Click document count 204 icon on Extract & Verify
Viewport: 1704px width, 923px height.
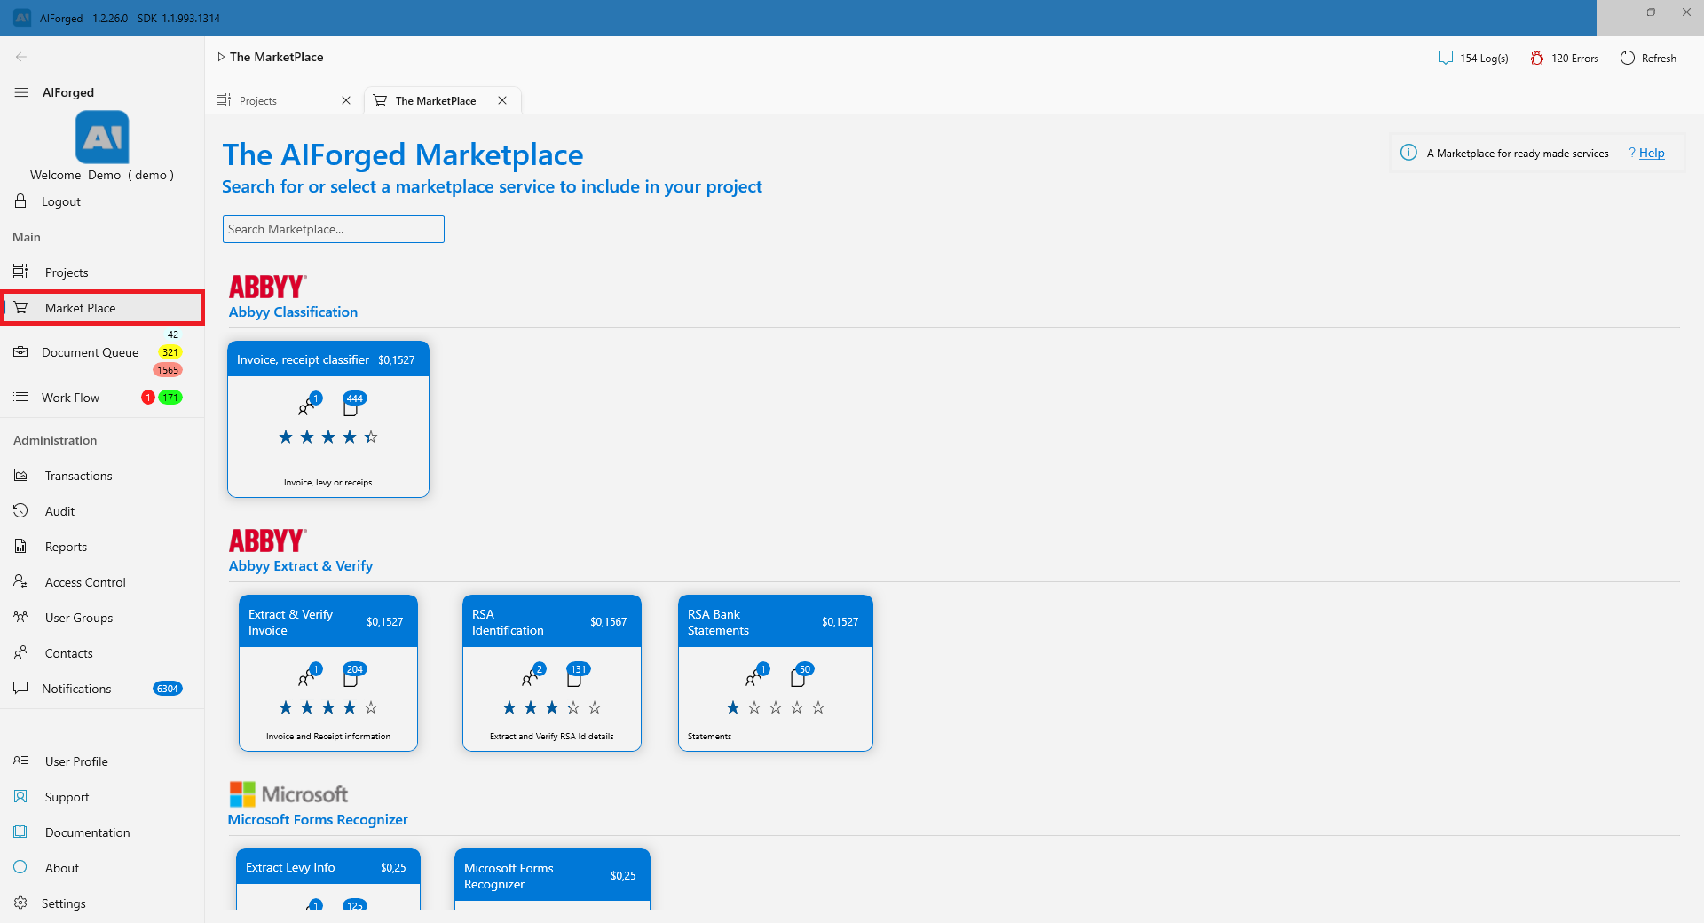click(x=353, y=674)
